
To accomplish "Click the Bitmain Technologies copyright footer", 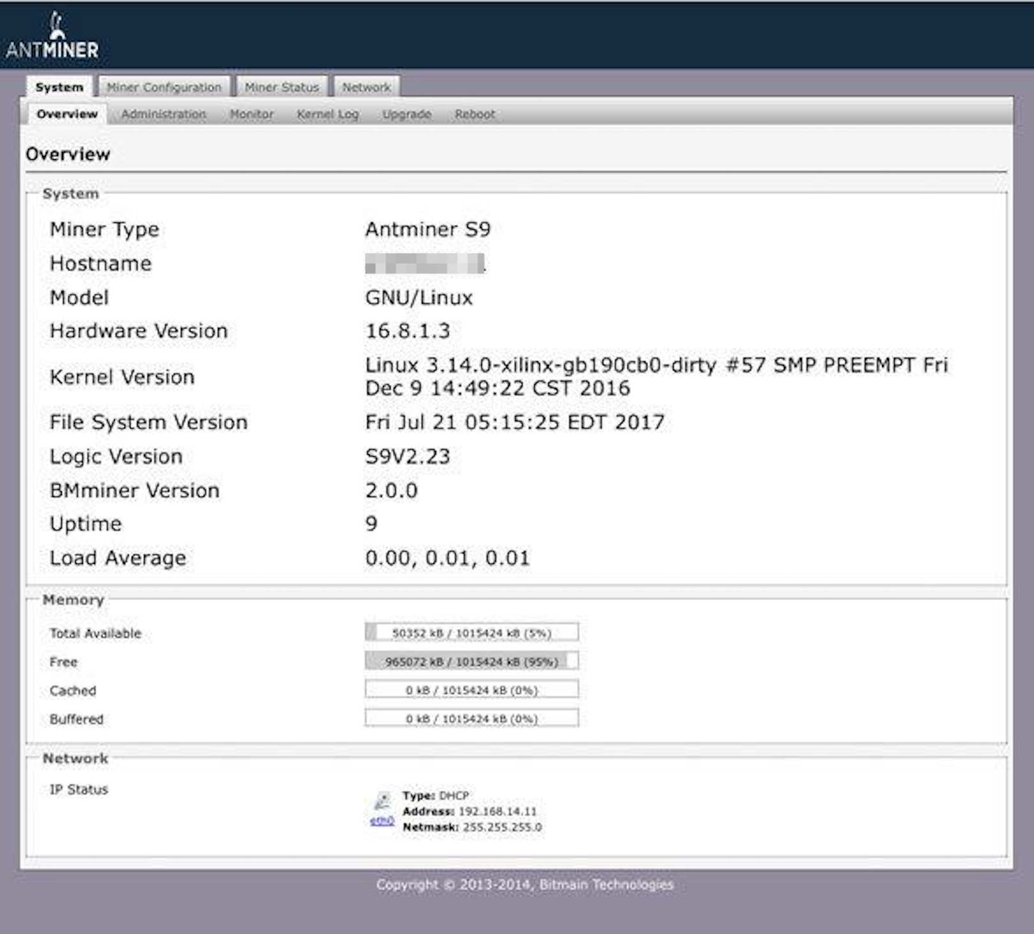I will (x=525, y=884).
